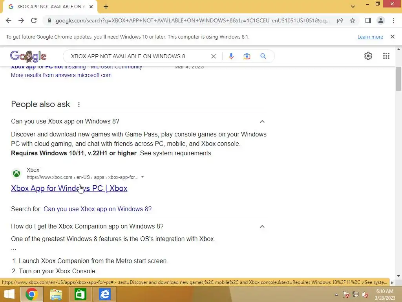402x302 pixels.
Task: Show hidden system tray icons
Action: [x=336, y=295]
